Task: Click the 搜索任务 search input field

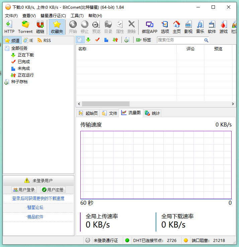Action: tap(180, 40)
